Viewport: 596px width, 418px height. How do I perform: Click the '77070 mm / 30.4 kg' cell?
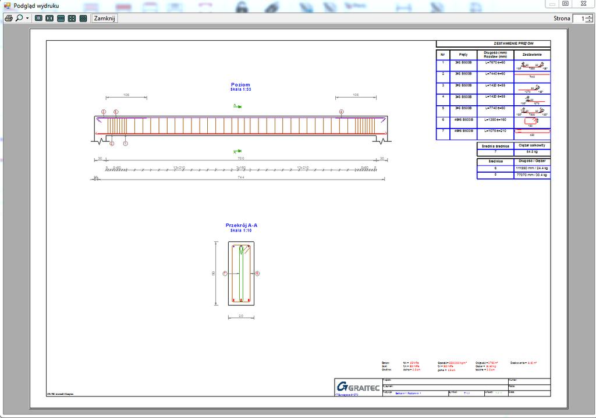pos(532,175)
